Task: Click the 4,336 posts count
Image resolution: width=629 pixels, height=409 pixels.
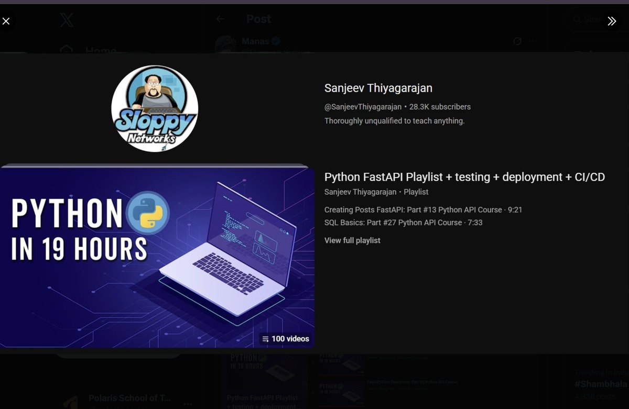Action: 595,396
